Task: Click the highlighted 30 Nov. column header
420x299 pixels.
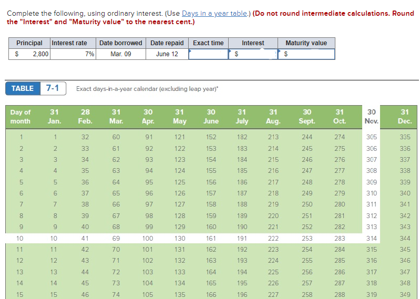Action: [x=372, y=117]
